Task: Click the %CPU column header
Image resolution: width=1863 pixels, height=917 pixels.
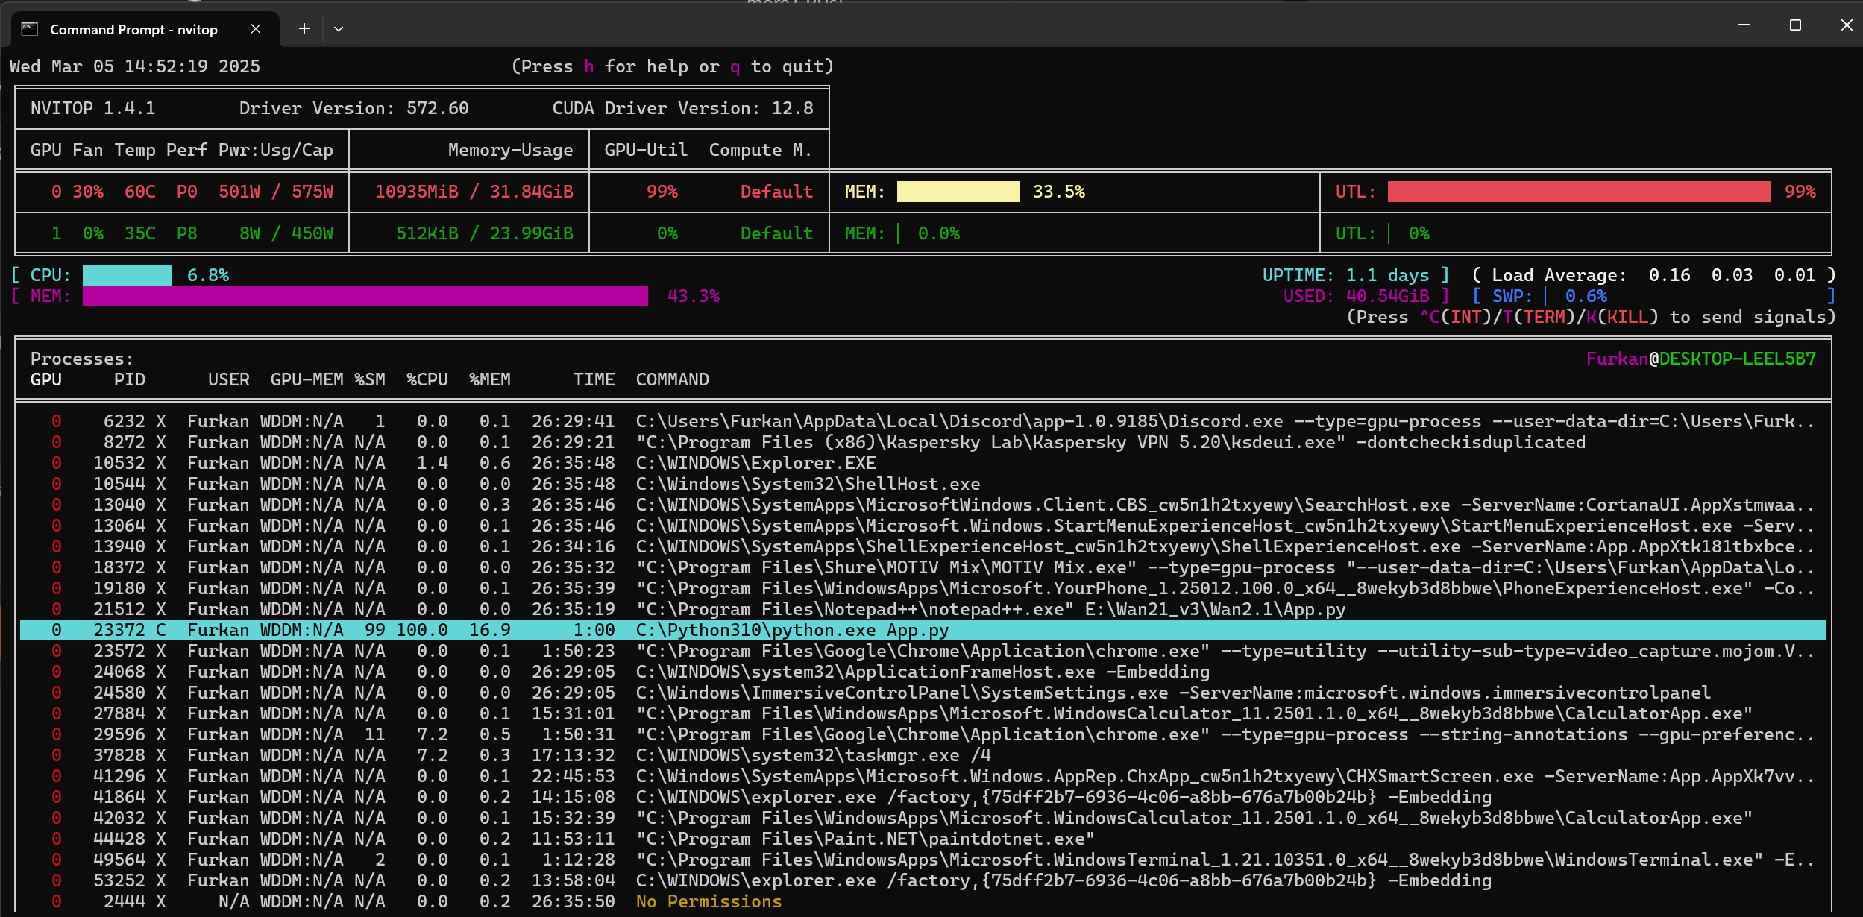Action: coord(427,379)
